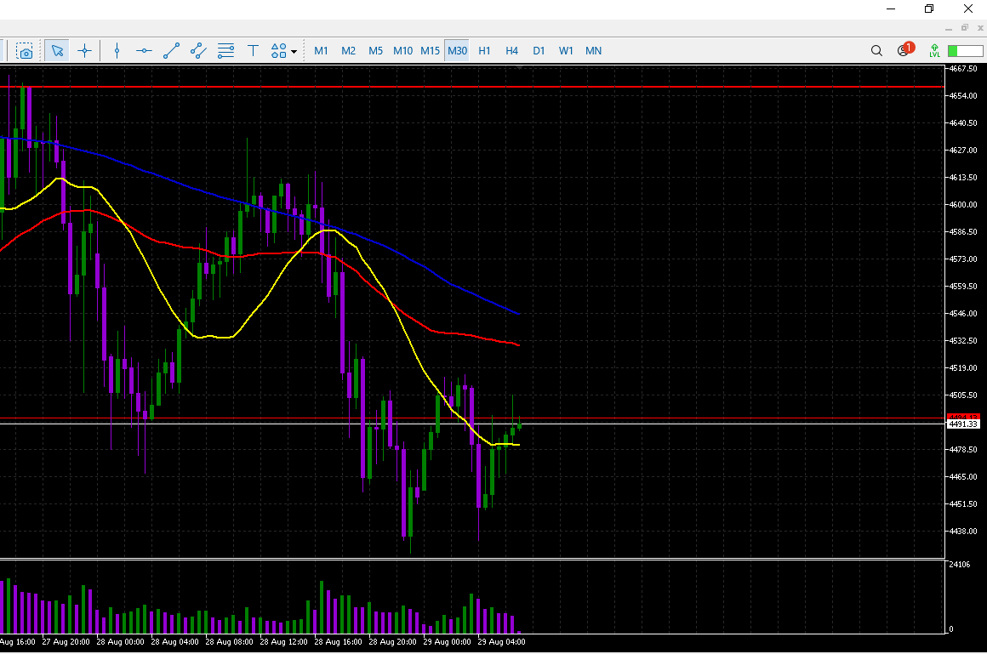This screenshot has height=654, width=987.
Task: Activate the crosshair tool
Action: coord(84,51)
